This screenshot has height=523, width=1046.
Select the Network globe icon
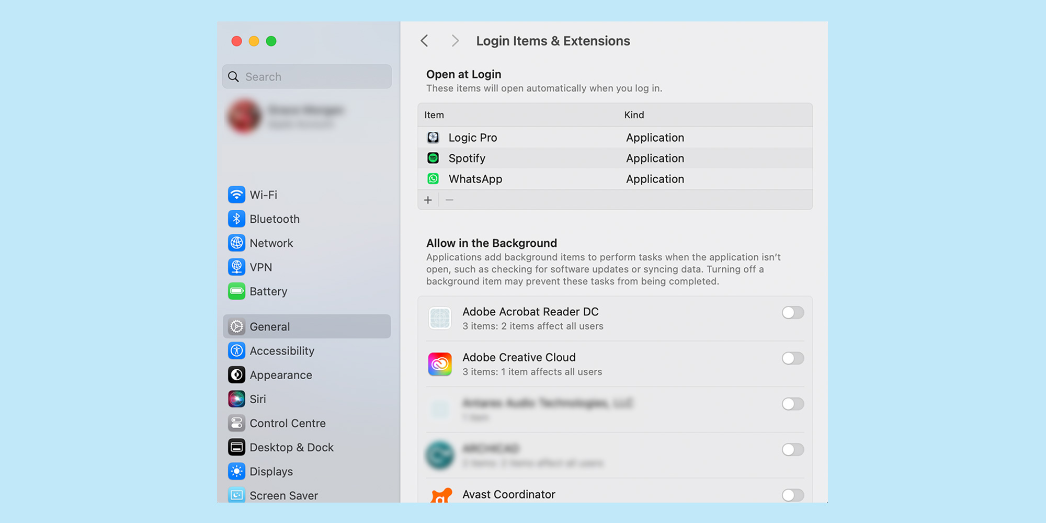click(x=236, y=243)
